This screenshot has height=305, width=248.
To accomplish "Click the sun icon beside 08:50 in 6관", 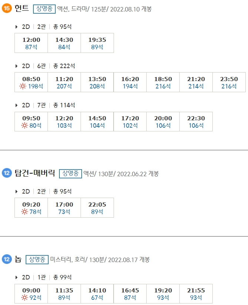I will click(23, 86).
